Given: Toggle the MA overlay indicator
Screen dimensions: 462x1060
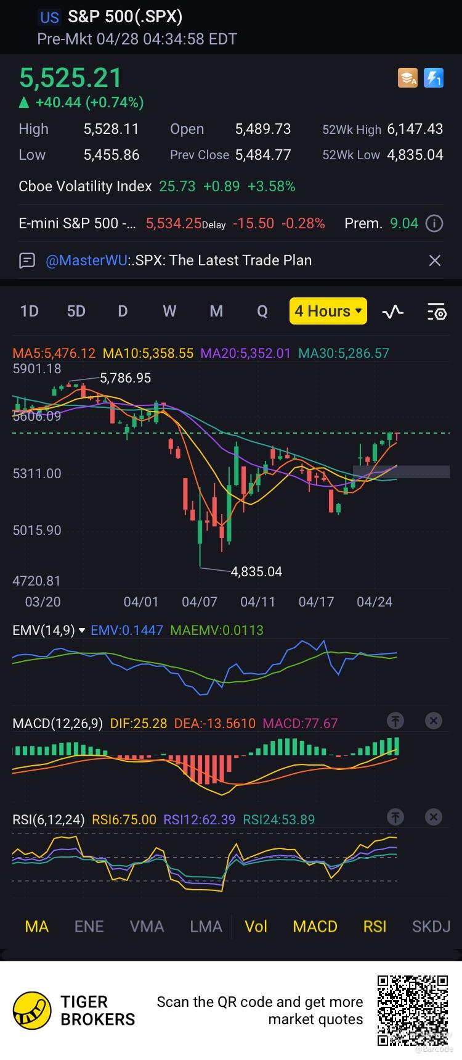Looking at the screenshot, I should pyautogui.click(x=37, y=926).
